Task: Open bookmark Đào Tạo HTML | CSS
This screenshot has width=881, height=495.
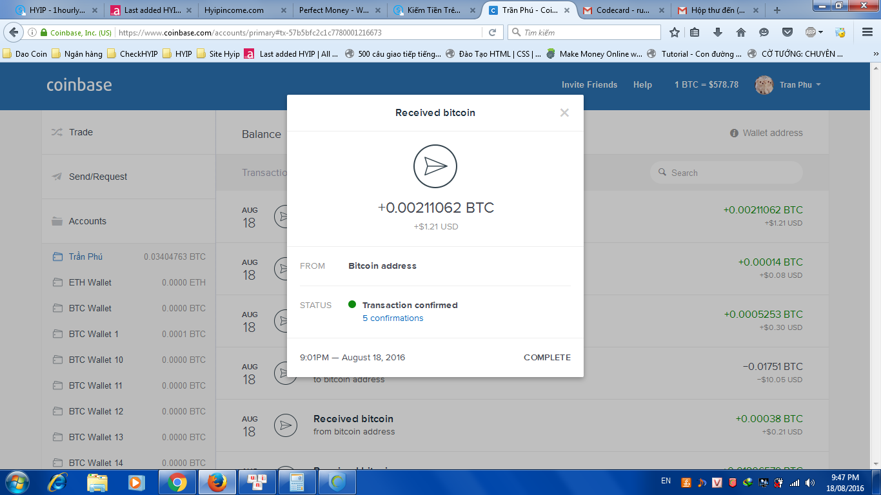Action: tap(493, 54)
